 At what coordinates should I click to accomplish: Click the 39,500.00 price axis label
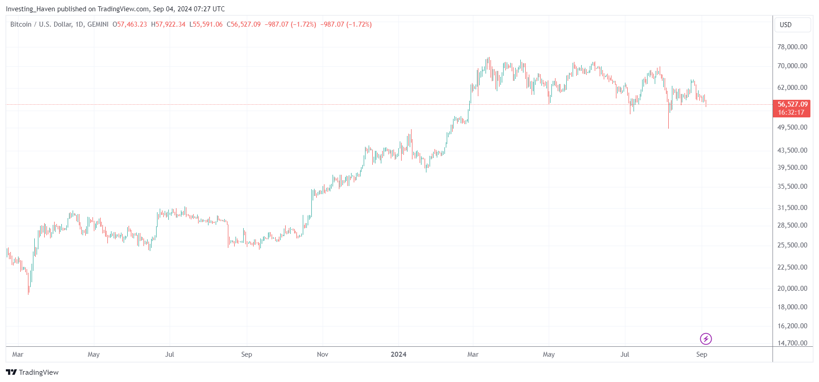click(x=792, y=168)
